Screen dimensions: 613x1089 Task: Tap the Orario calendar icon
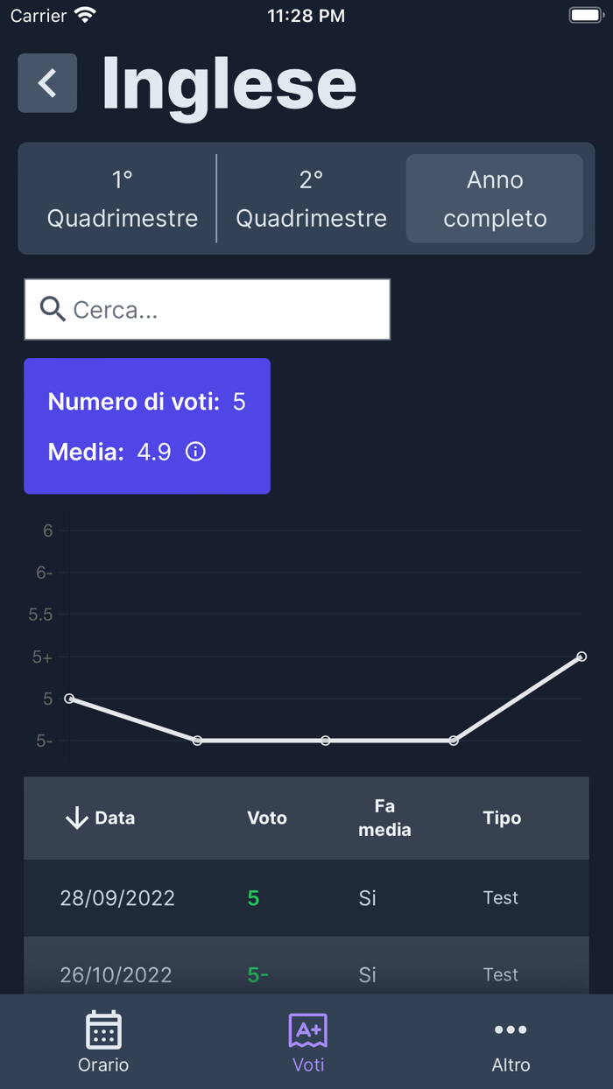103,1030
